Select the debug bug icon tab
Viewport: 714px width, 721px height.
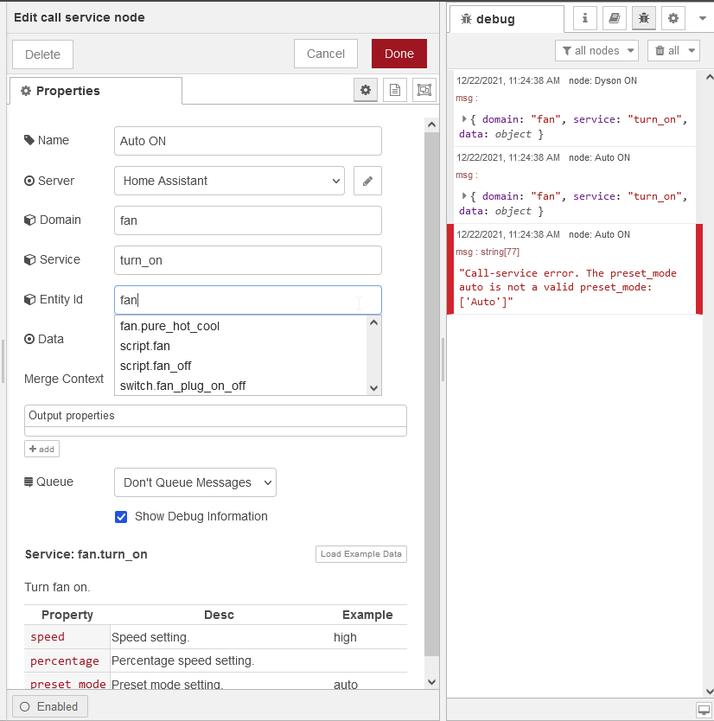(x=645, y=18)
